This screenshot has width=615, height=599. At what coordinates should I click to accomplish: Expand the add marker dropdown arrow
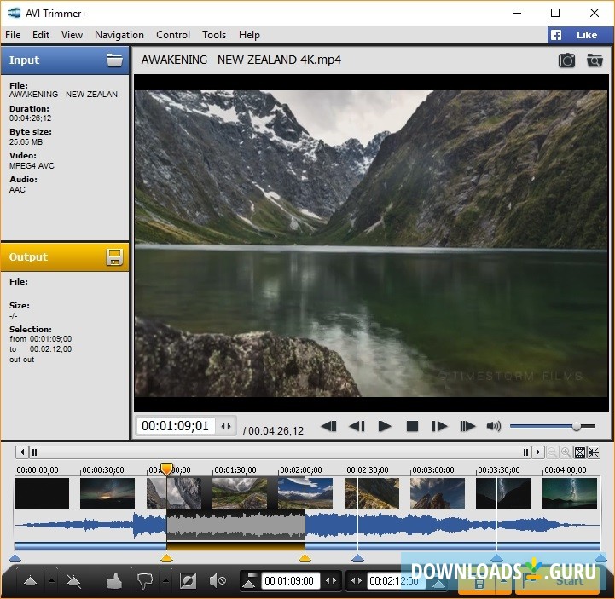pos(50,581)
